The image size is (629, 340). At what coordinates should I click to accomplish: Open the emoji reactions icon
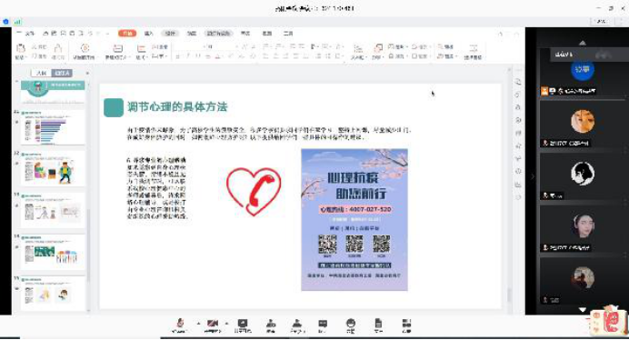click(351, 325)
